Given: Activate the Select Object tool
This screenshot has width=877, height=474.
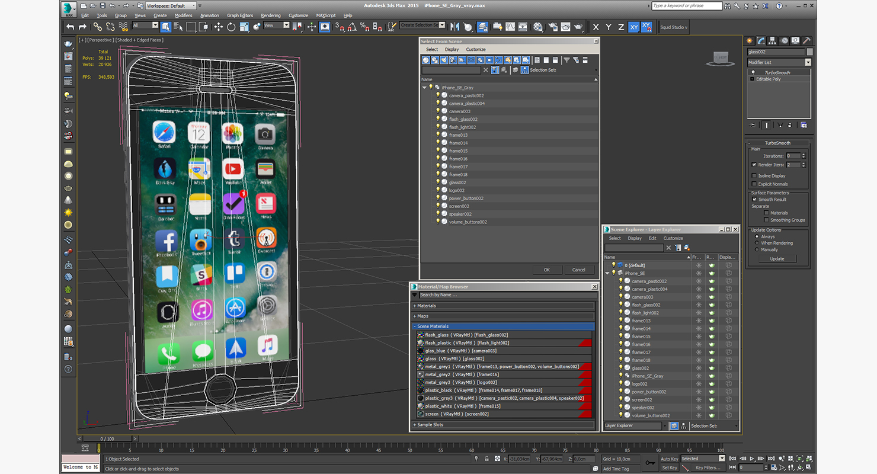Looking at the screenshot, I should [165, 27].
